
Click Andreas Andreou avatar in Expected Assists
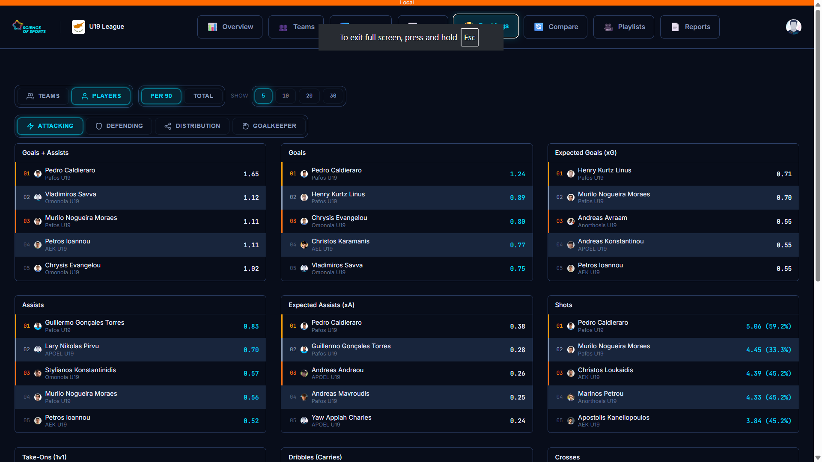pos(304,373)
